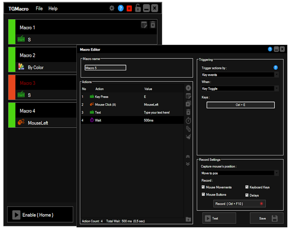
Task: Select the Text action row
Action: [132, 112]
